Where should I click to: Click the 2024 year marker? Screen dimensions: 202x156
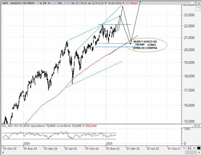click(27, 143)
